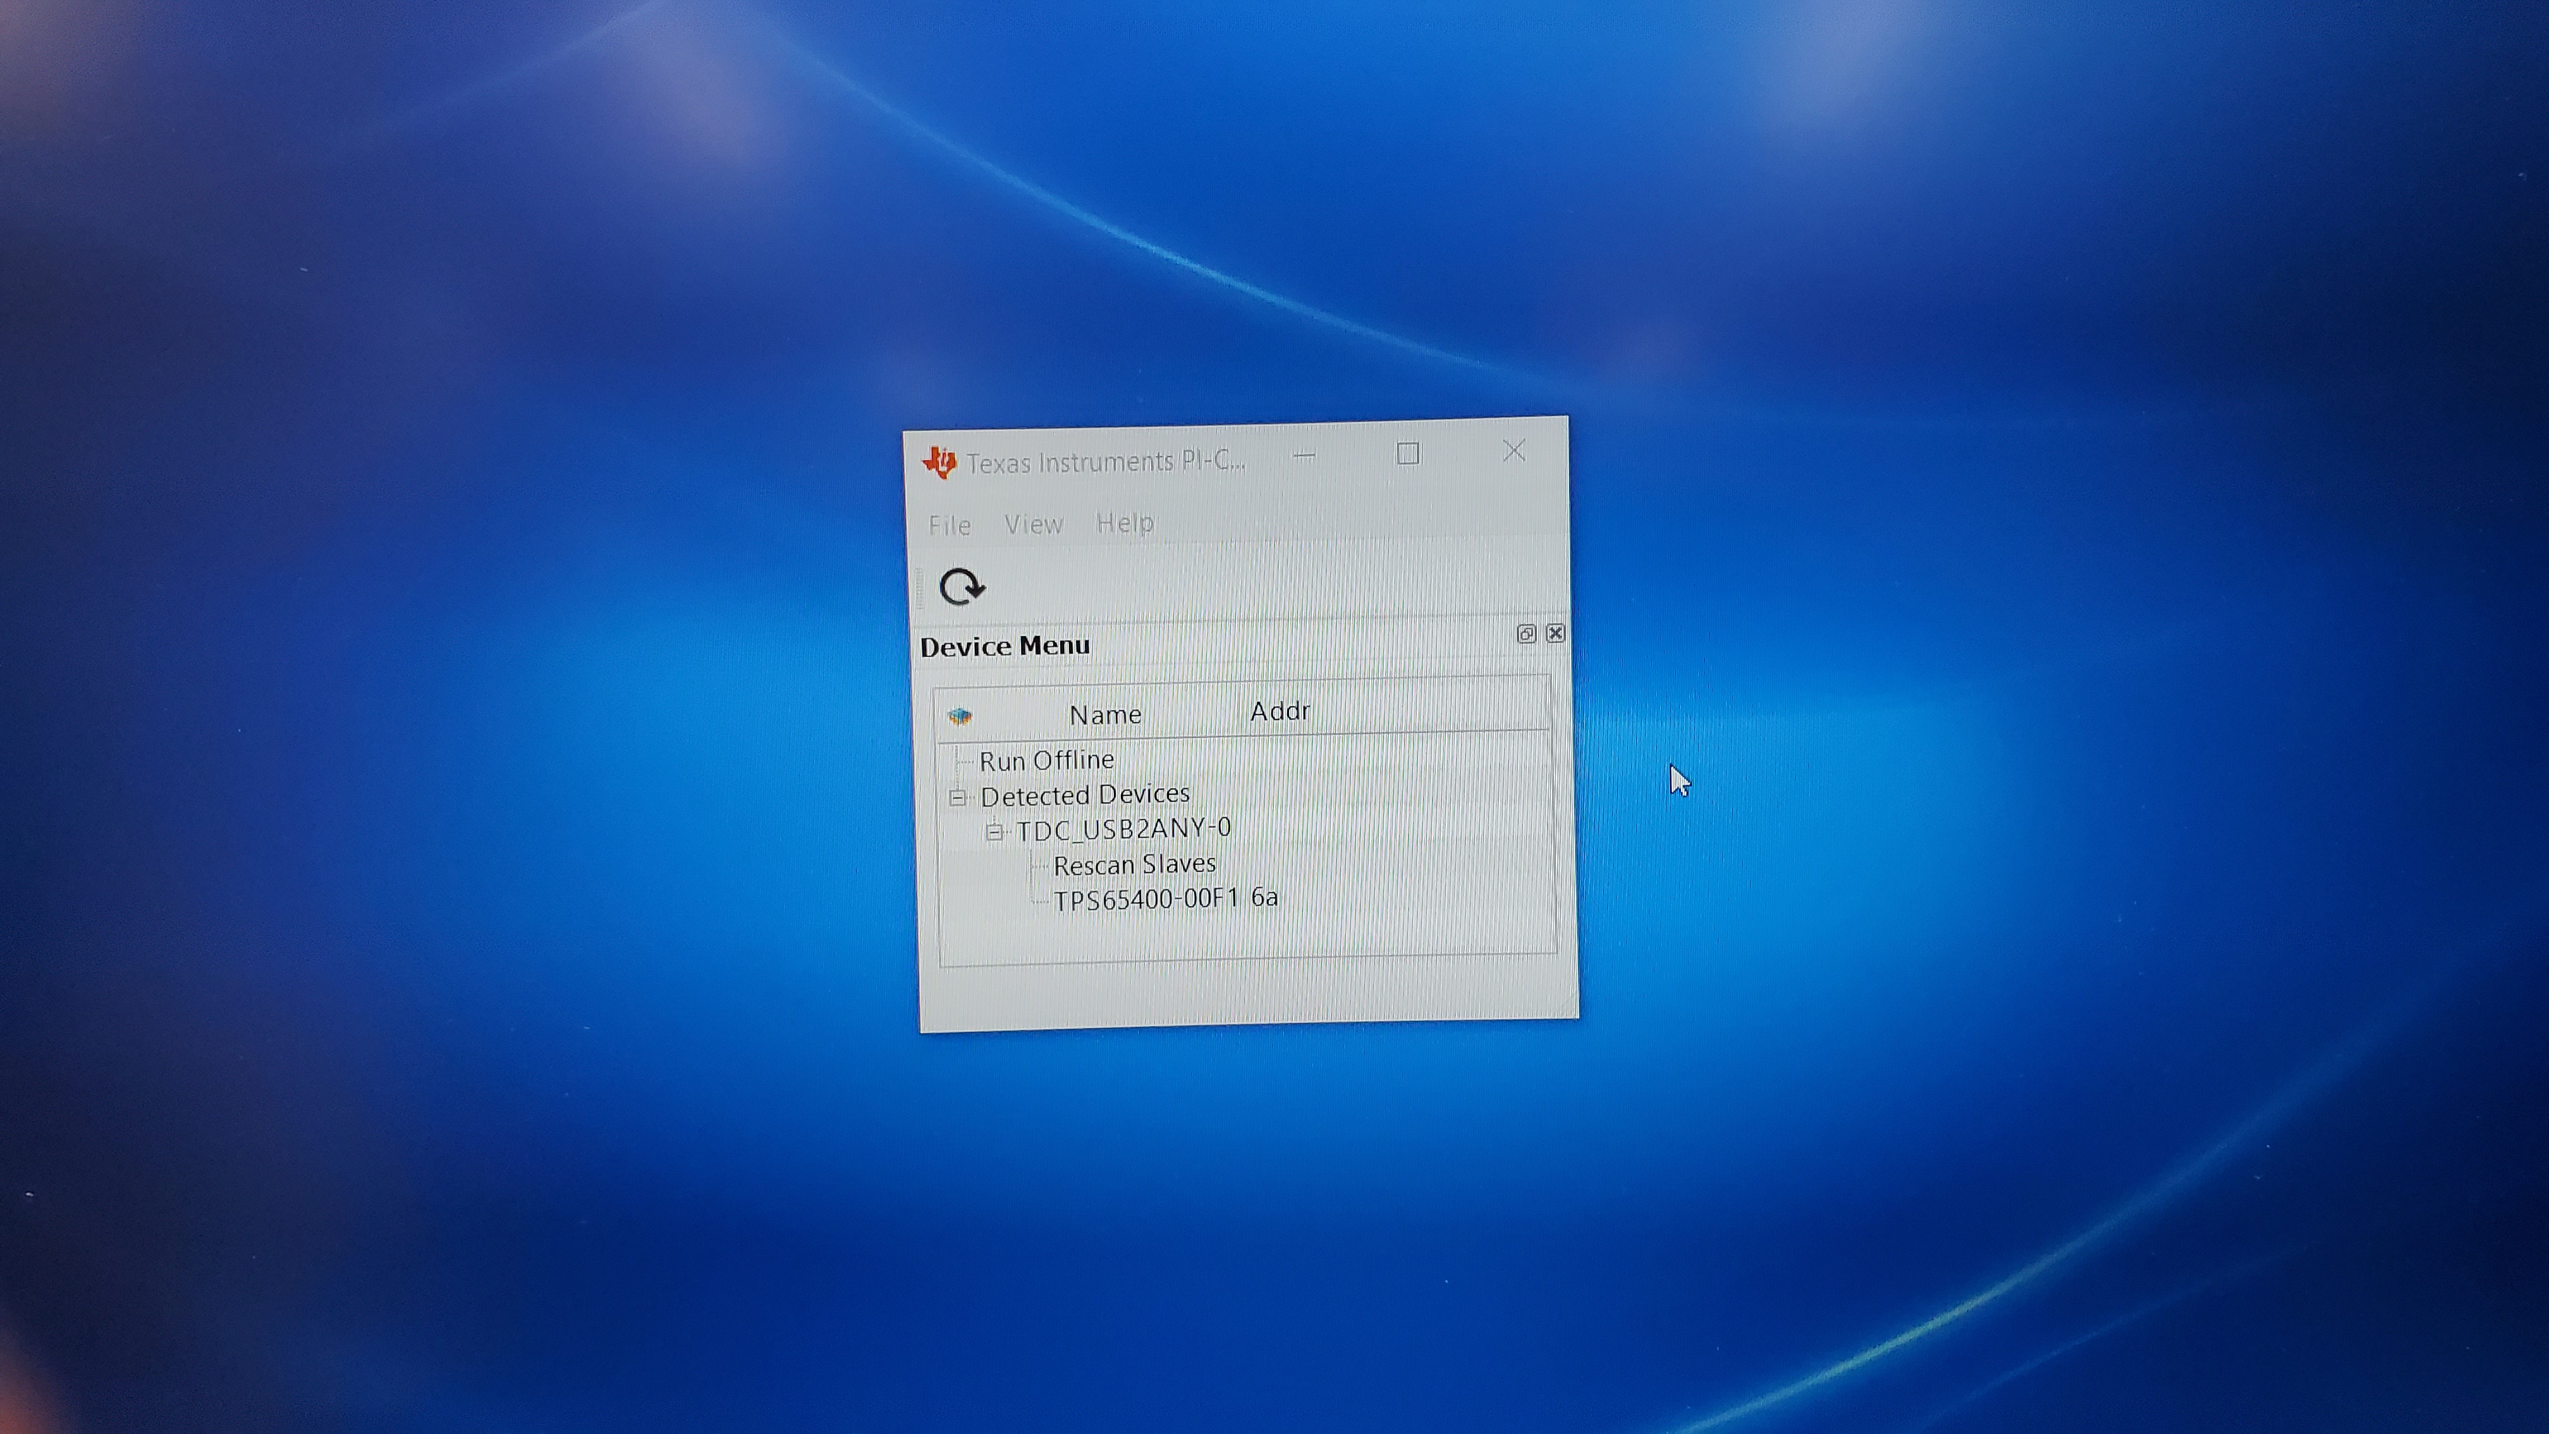Float the Device Menu panel

[x=1526, y=634]
